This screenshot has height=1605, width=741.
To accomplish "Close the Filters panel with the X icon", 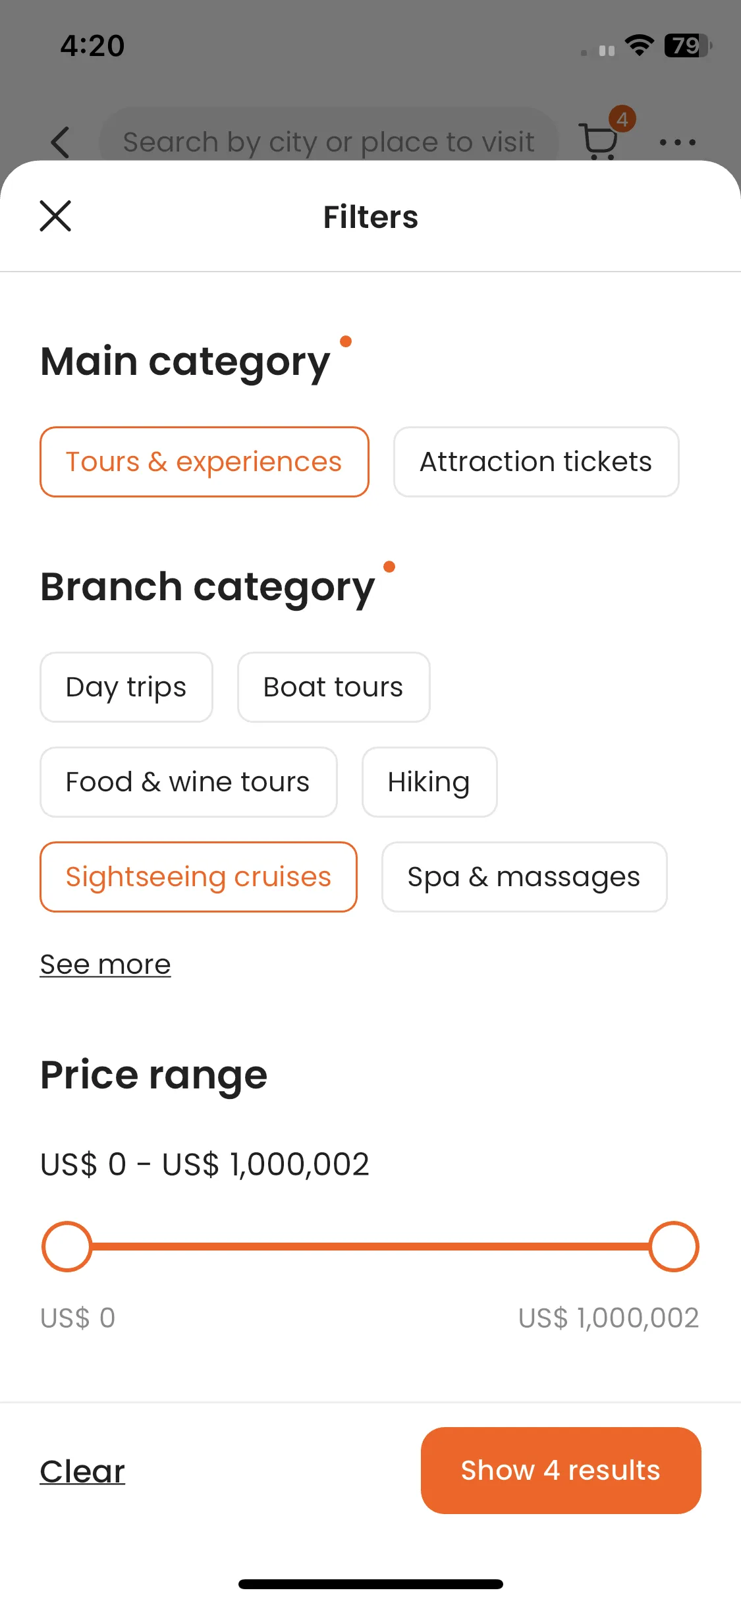I will pos(55,216).
